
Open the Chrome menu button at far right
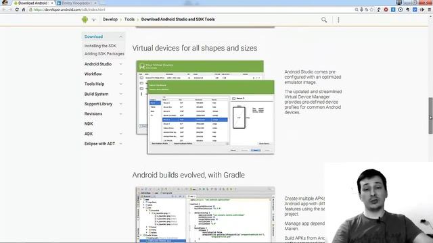pyautogui.click(x=430, y=9)
